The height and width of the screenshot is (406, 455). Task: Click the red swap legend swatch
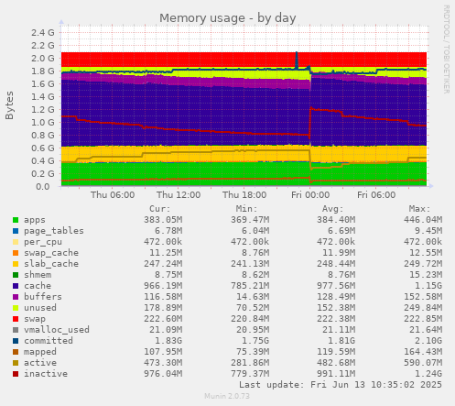[x=16, y=319]
